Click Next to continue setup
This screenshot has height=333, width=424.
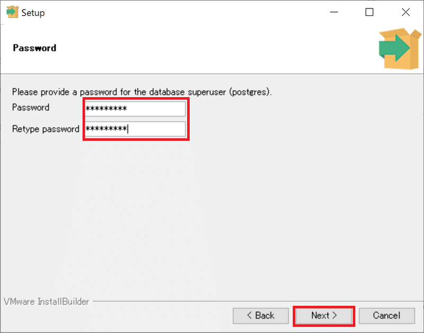[324, 315]
